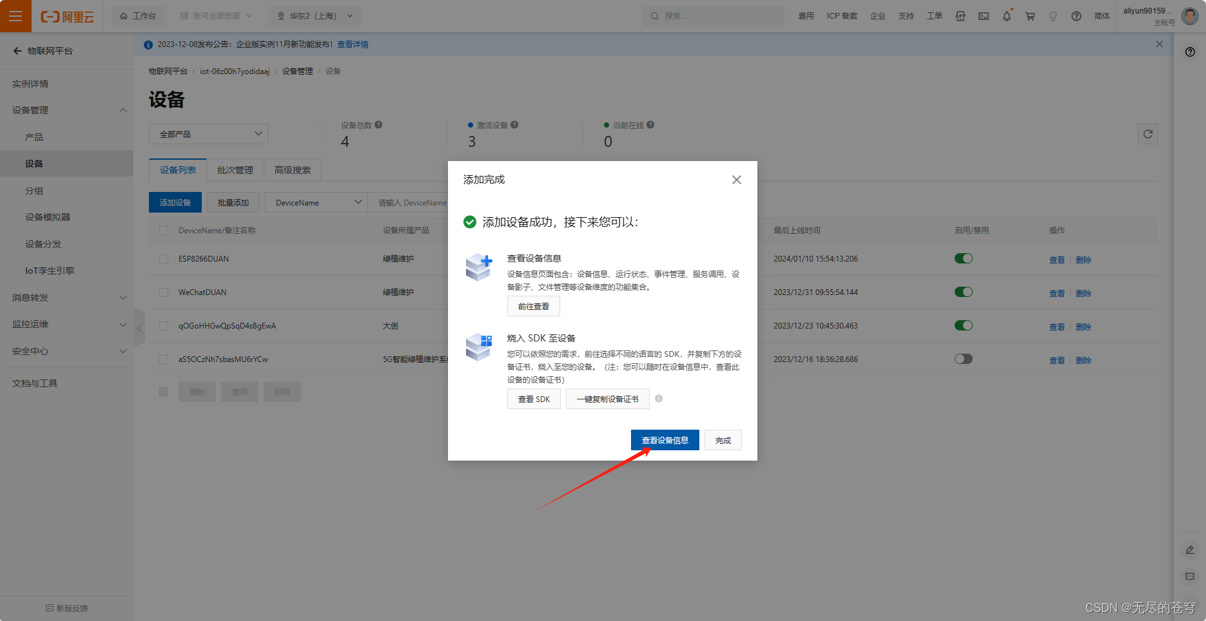Click help icon next to 激活设备

click(x=514, y=125)
